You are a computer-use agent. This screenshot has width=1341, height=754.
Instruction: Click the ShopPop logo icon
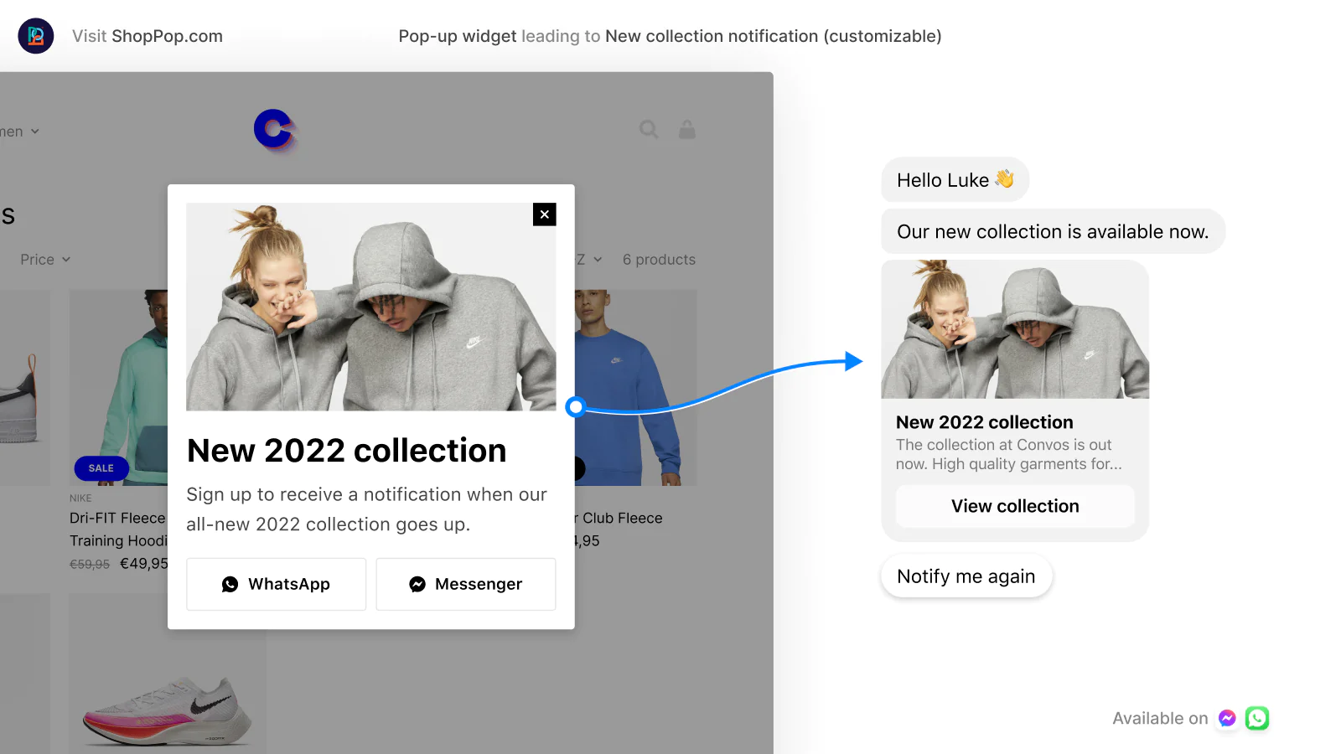pos(36,36)
